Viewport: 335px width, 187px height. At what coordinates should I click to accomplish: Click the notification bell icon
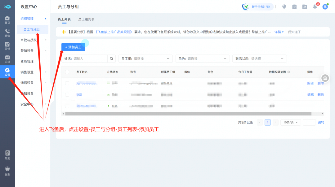click(x=315, y=7)
